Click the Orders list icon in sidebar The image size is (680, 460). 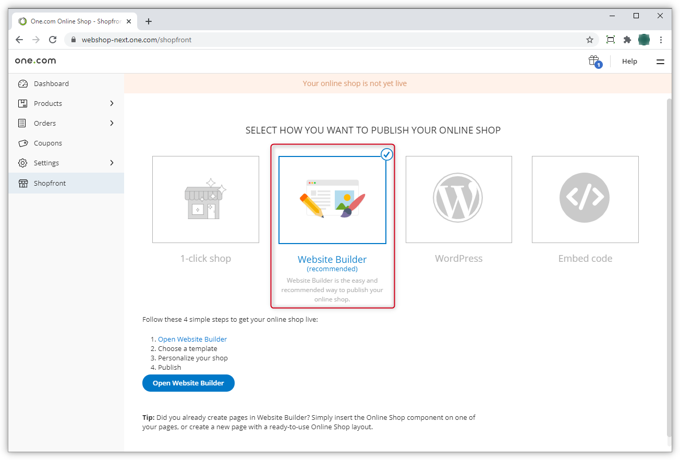pos(22,123)
